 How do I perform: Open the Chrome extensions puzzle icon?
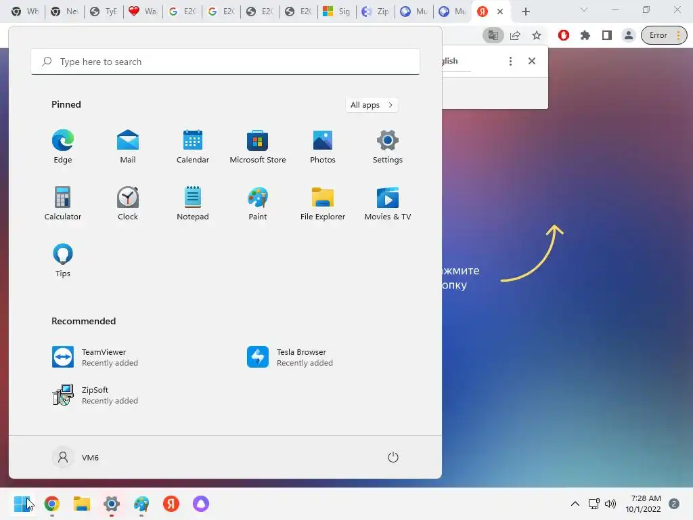click(x=585, y=35)
